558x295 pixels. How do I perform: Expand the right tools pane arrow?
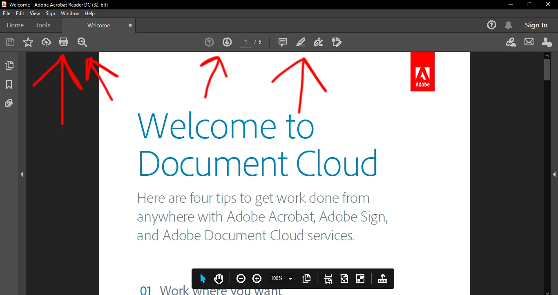tap(554, 175)
